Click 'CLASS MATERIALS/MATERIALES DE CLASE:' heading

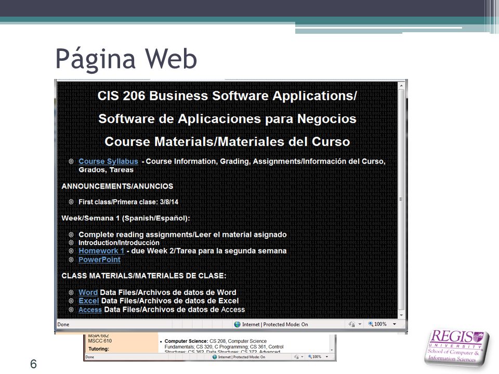click(144, 276)
